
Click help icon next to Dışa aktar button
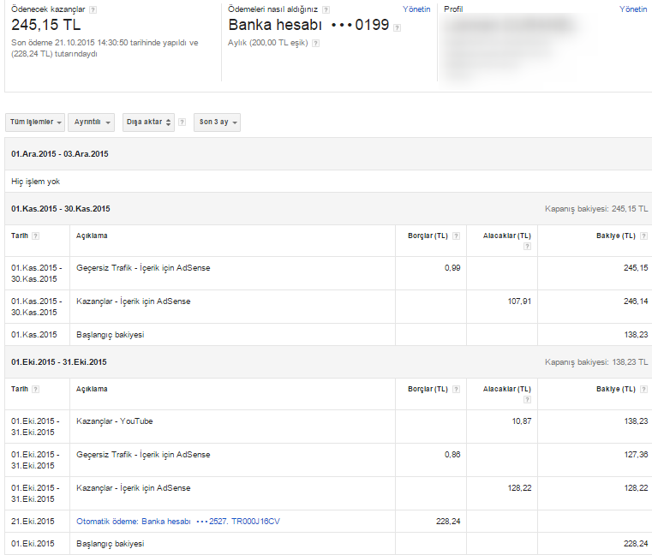pos(182,122)
